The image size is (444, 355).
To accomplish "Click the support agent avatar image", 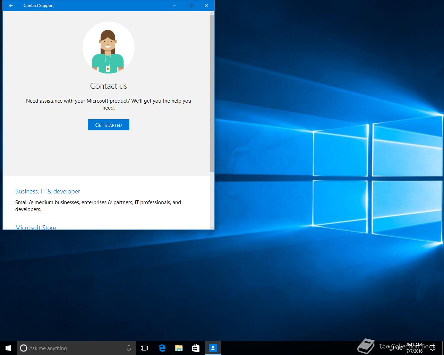I will tap(109, 48).
